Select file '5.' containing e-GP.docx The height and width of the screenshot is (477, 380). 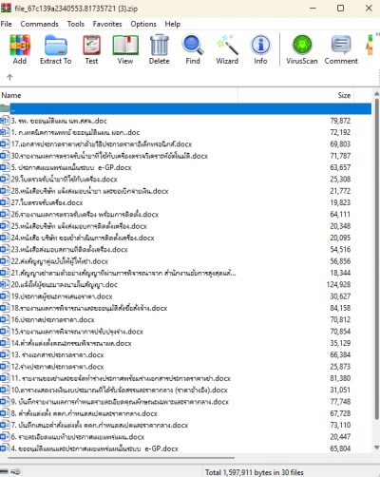tap(185, 167)
